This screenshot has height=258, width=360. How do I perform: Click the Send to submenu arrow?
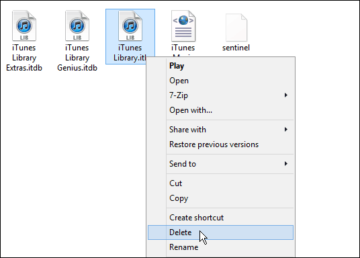(286, 163)
